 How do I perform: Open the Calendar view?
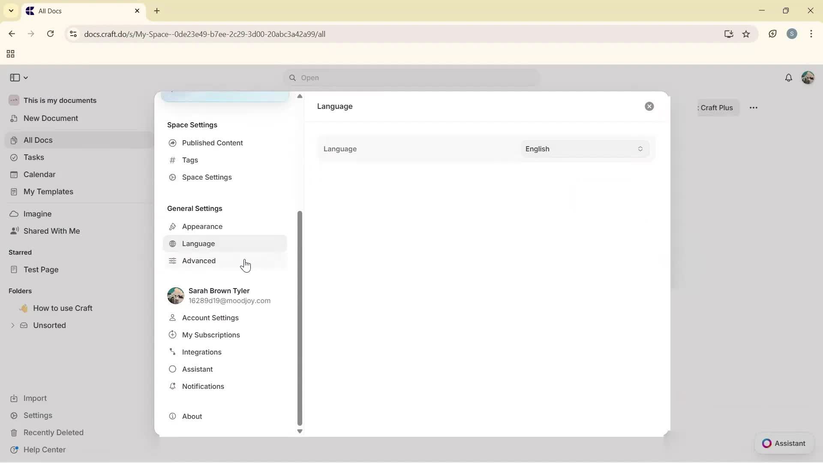pyautogui.click(x=39, y=174)
